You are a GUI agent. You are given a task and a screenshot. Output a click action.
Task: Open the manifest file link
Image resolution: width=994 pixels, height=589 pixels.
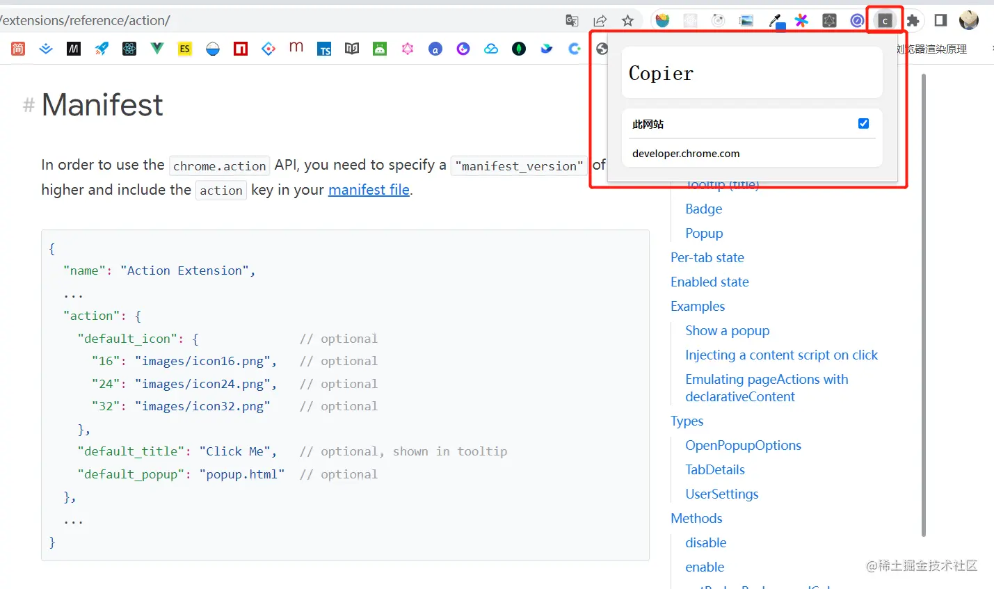369,190
